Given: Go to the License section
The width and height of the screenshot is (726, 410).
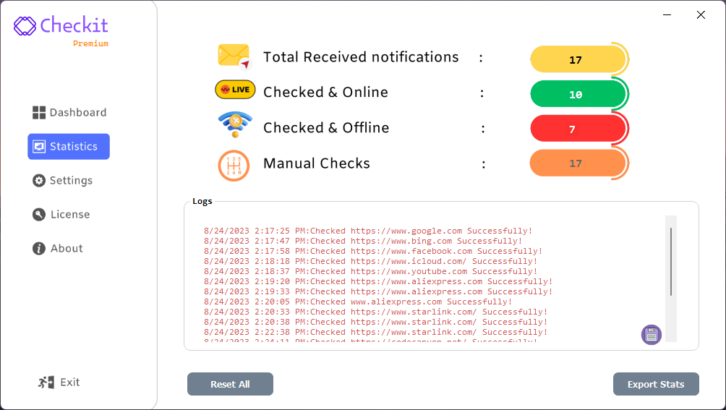Looking at the screenshot, I should coord(70,215).
